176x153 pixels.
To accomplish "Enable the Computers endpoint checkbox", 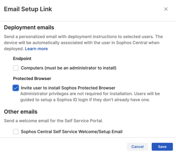I will pos(16,68).
